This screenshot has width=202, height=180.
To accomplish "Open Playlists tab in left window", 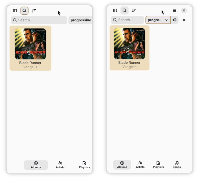I will [x=85, y=165].
